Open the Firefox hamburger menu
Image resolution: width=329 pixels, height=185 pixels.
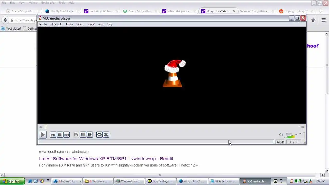coord(324,20)
